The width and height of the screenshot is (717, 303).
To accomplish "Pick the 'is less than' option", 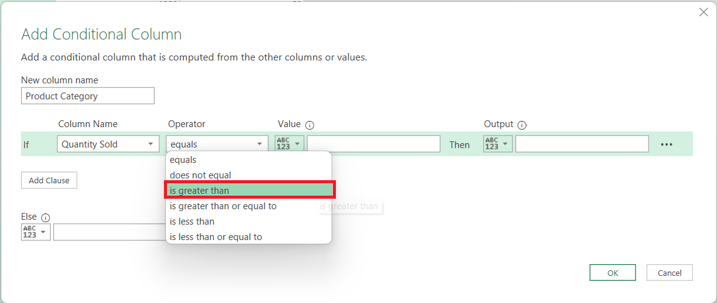I will [x=248, y=222].
